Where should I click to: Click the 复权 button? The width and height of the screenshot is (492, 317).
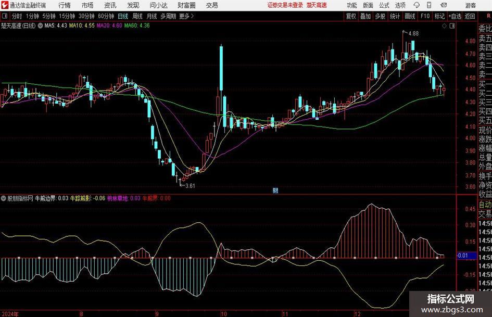[x=351, y=16]
